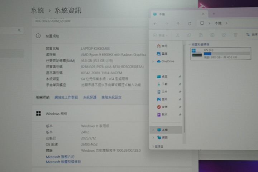The image size is (258, 172).
Task: Open System protection link
Action: click(90, 97)
